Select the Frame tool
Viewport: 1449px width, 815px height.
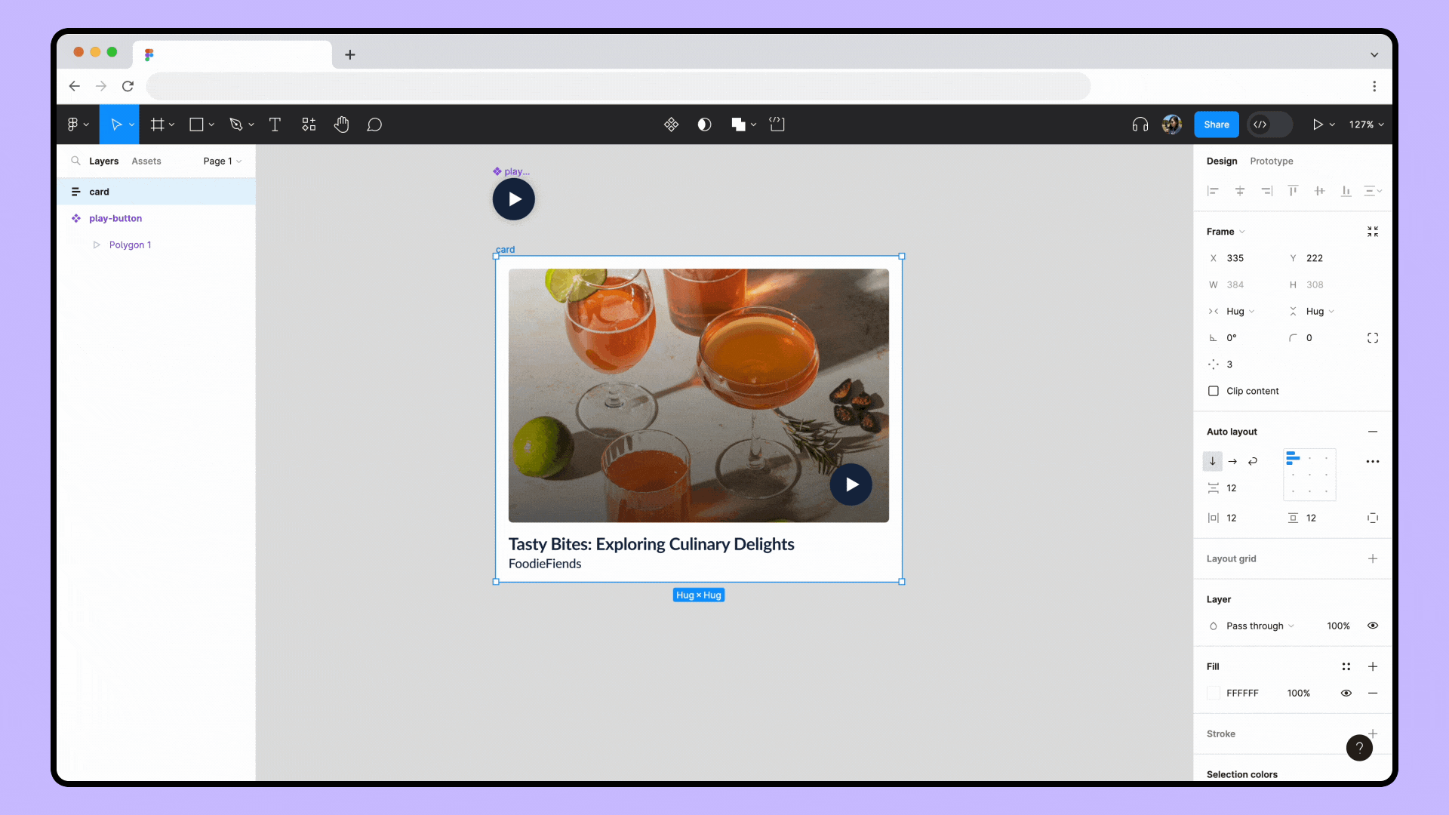158,124
